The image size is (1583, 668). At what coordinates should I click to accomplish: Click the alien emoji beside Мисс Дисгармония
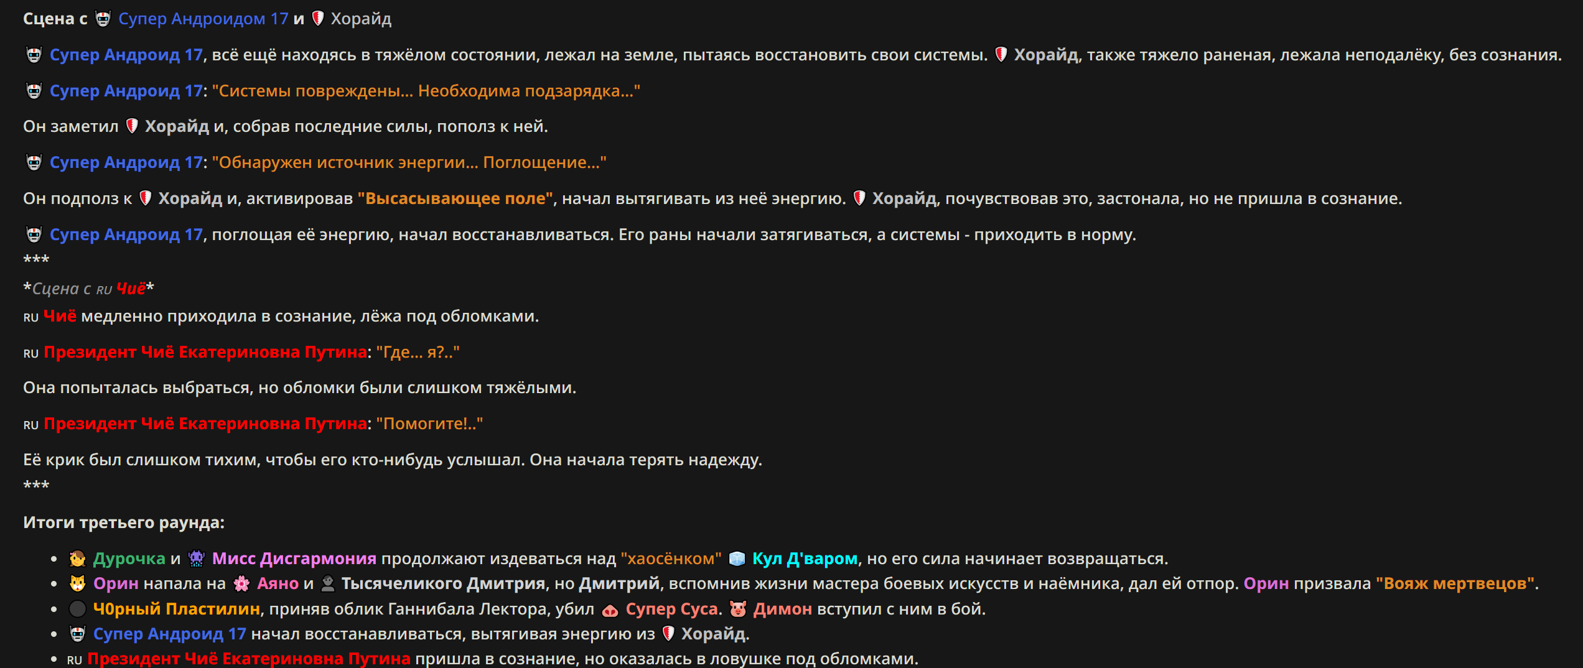tap(196, 559)
